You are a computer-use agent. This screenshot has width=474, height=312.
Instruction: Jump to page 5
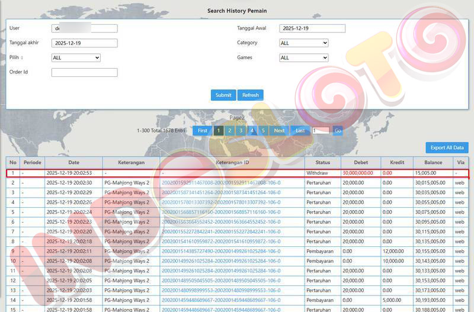point(263,130)
